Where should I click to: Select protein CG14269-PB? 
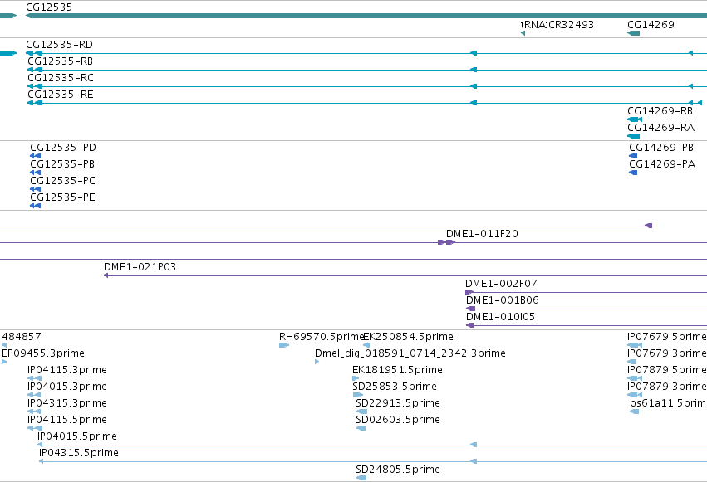661,148
